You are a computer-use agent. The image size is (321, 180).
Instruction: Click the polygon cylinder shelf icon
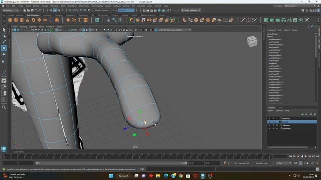[x=22, y=20]
